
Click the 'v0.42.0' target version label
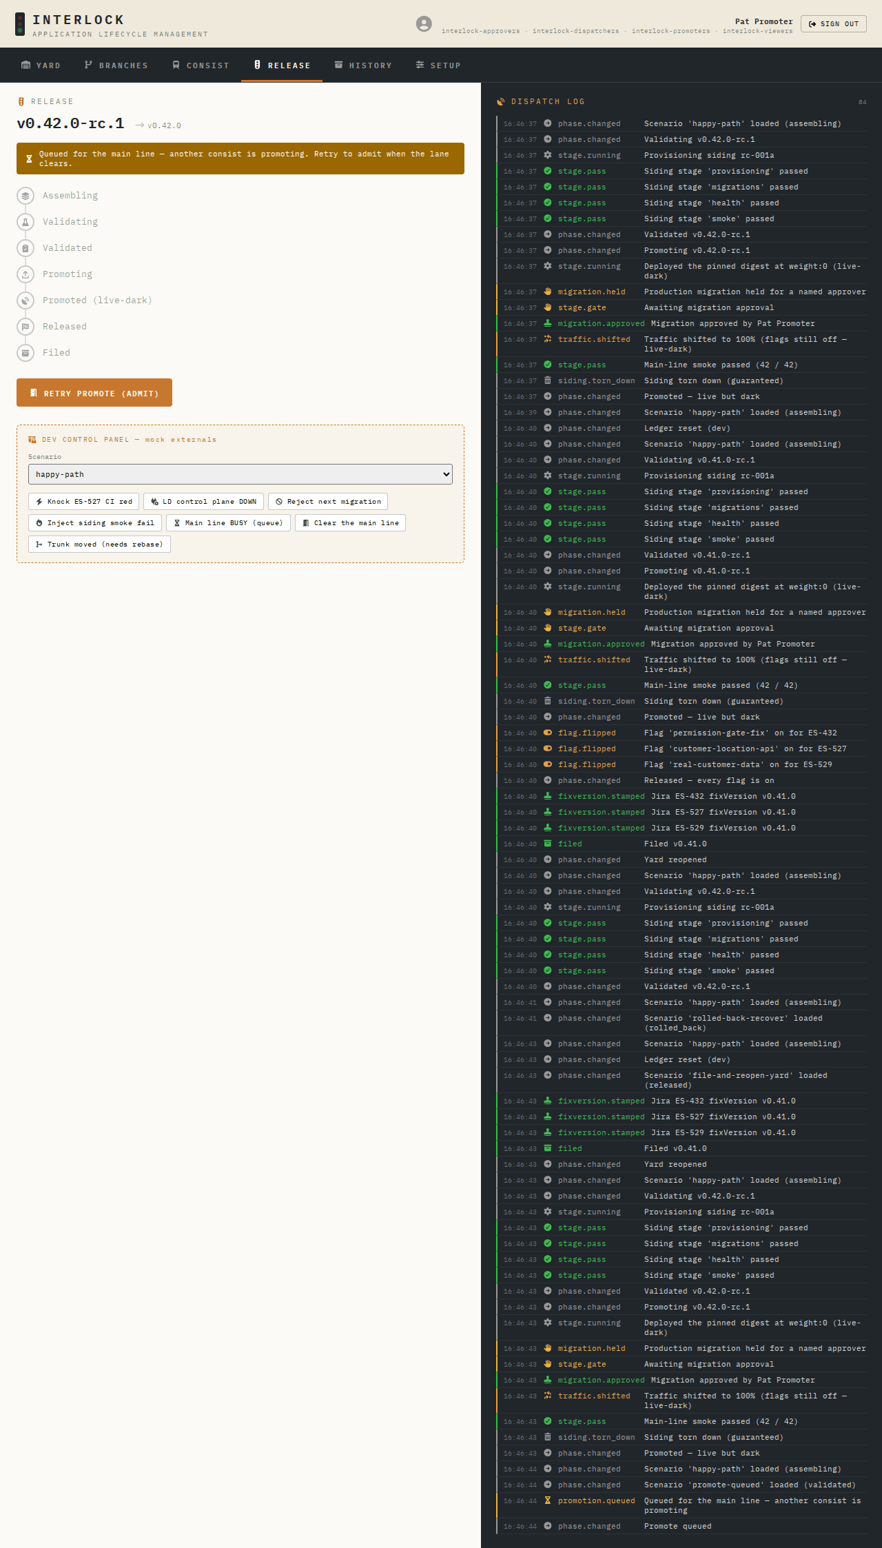164,125
